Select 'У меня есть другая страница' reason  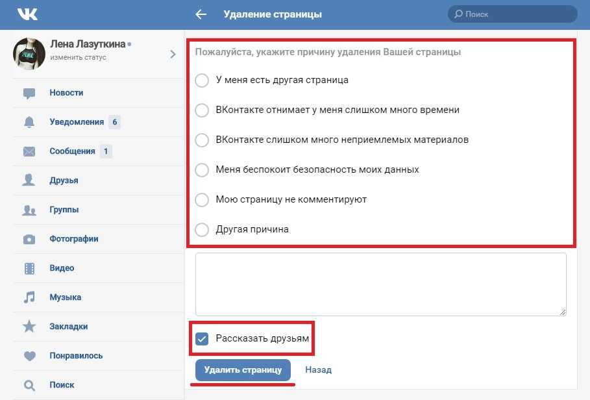[202, 80]
